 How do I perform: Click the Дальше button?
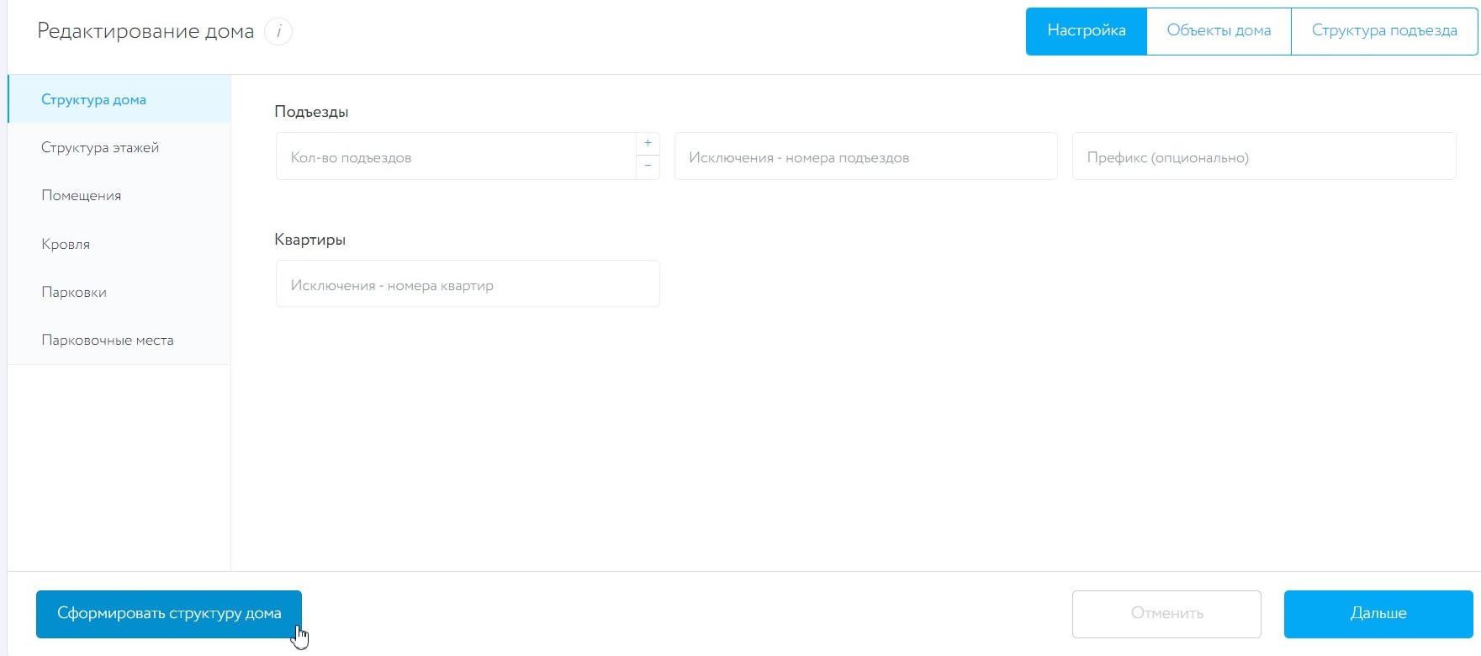coord(1378,614)
